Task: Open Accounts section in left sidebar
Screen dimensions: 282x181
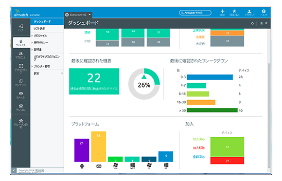Action: 21,55
